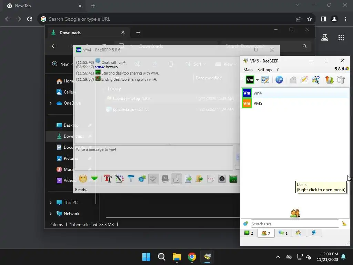Image resolution: width=353 pixels, height=265 pixels.
Task: Open the ? help menu in BeeBEEP
Action: click(x=278, y=70)
